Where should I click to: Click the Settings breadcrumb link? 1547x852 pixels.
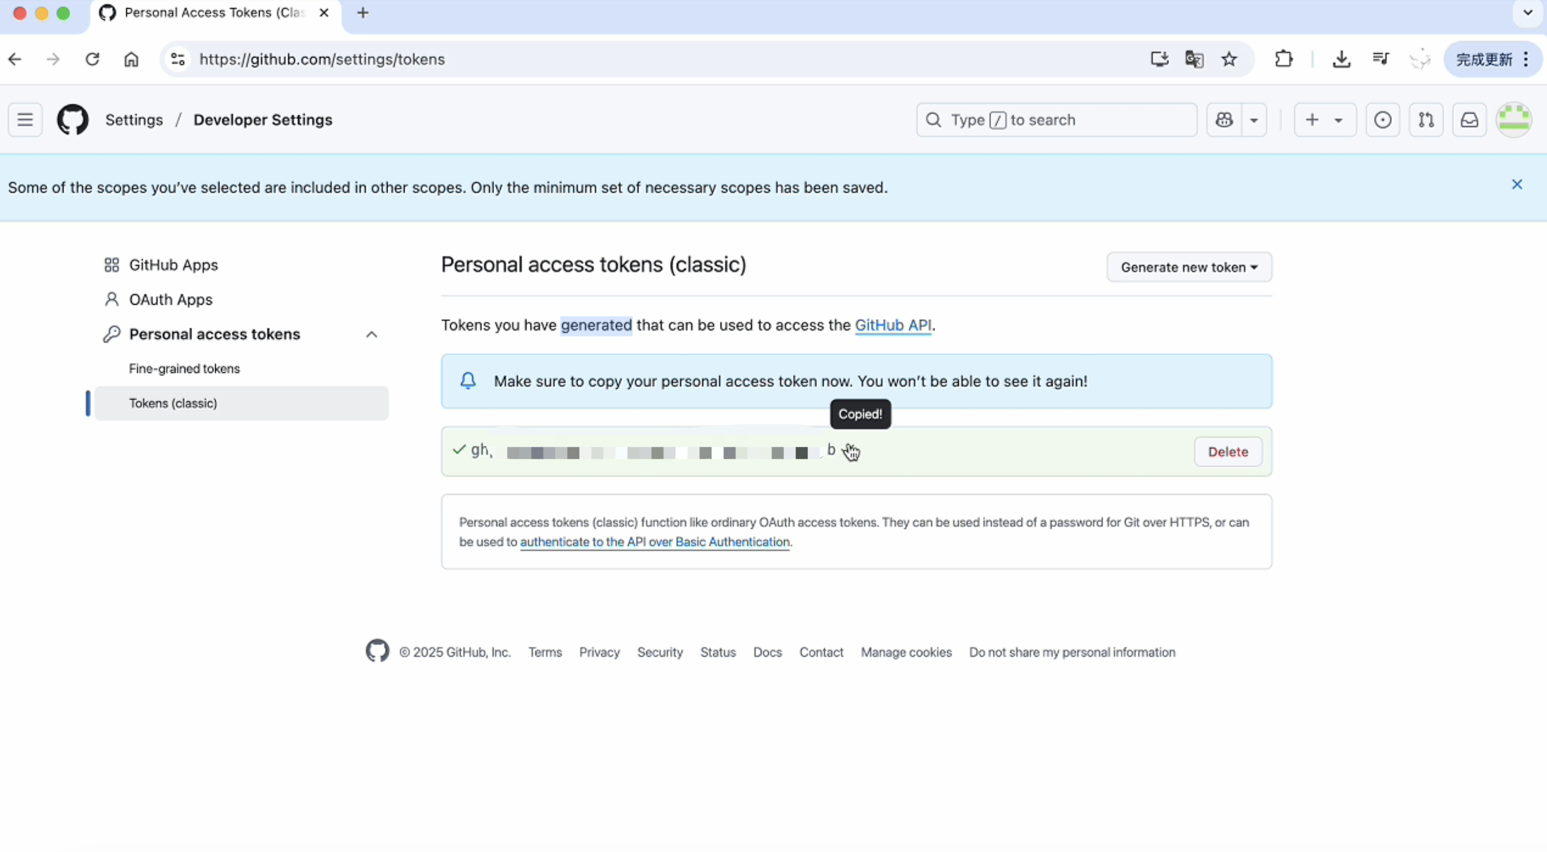click(x=134, y=120)
